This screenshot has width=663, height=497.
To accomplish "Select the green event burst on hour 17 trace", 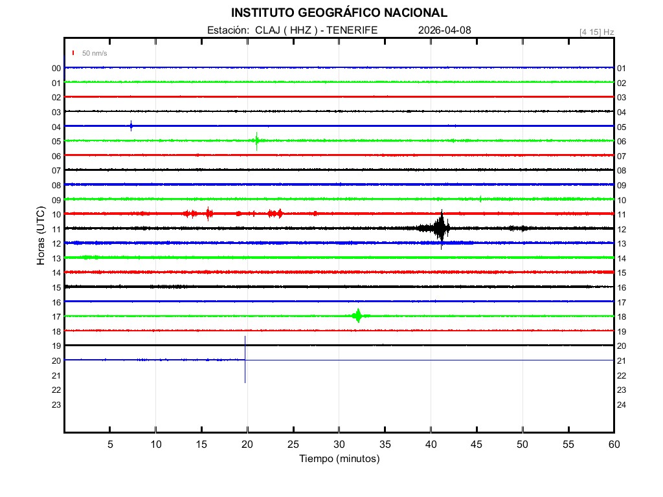I will [x=357, y=316].
